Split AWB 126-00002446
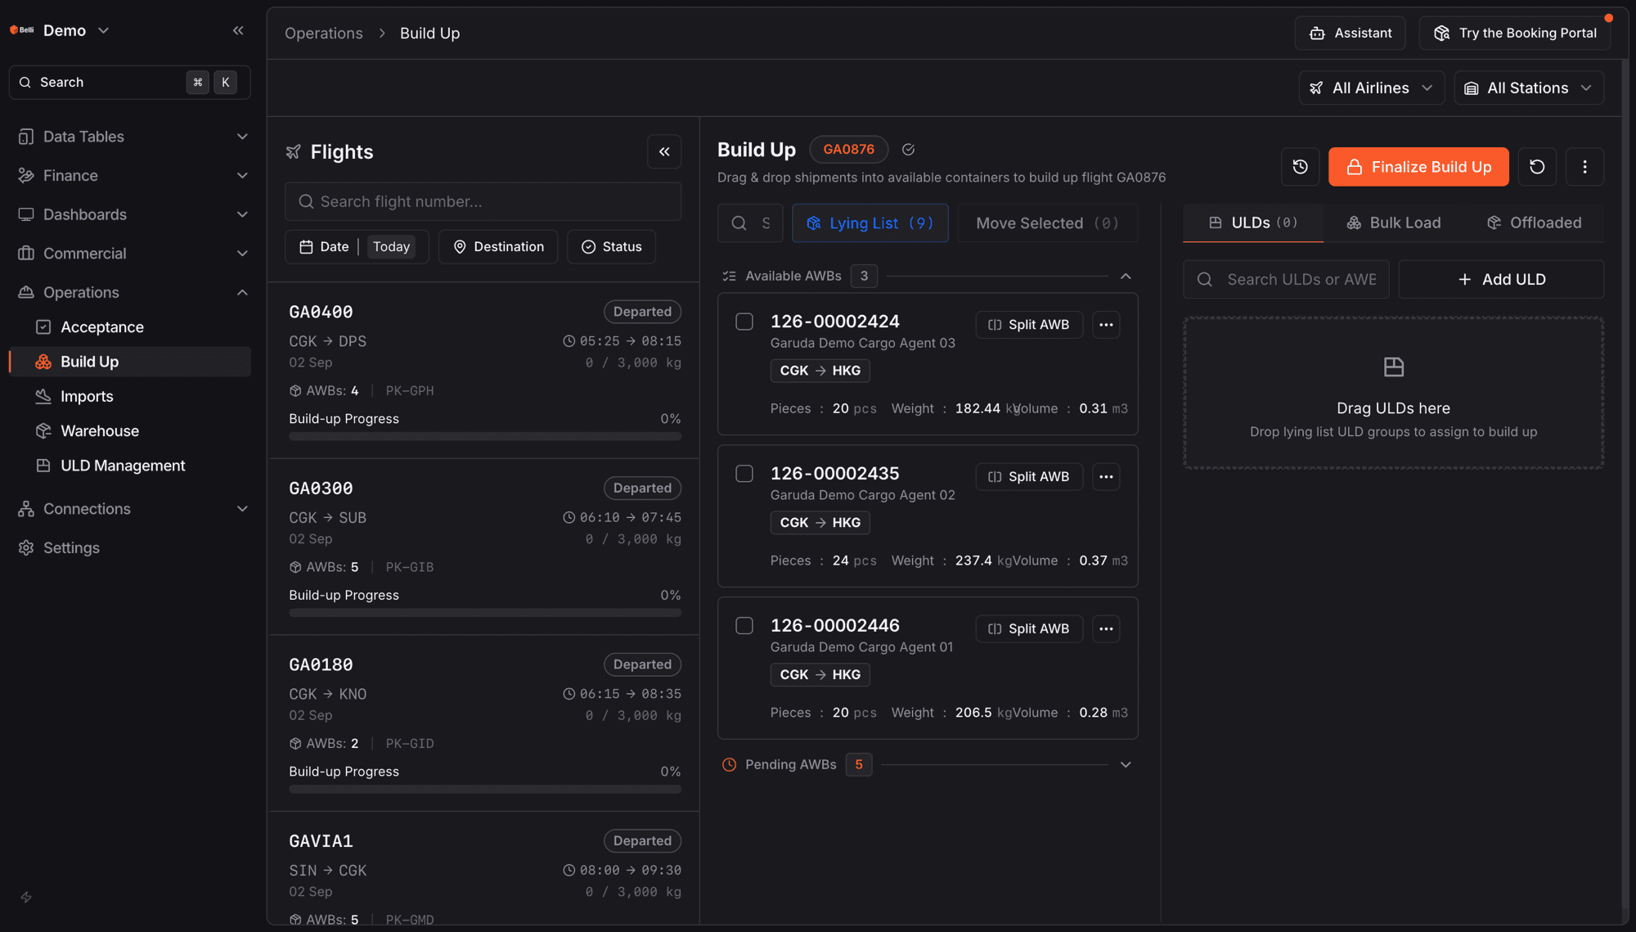This screenshot has height=932, width=1636. coord(1028,629)
